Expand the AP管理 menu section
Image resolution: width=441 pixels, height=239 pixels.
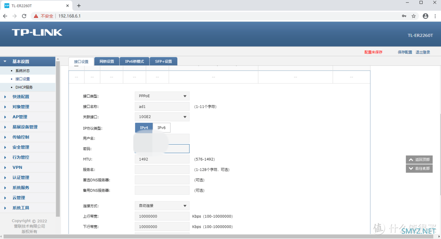coord(28,117)
